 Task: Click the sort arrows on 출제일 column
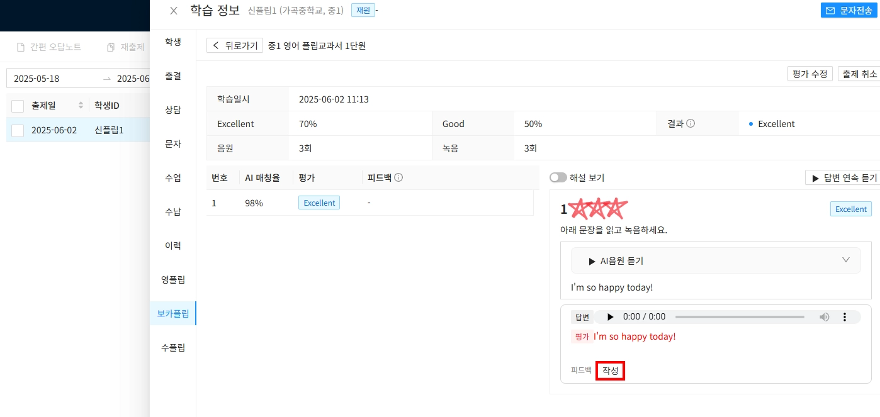[x=81, y=105]
